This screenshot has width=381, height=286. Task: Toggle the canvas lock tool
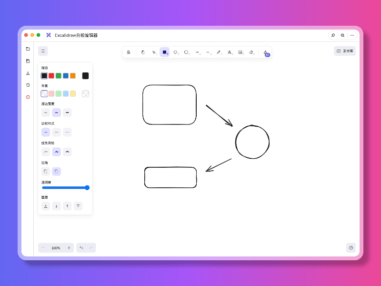(x=129, y=52)
